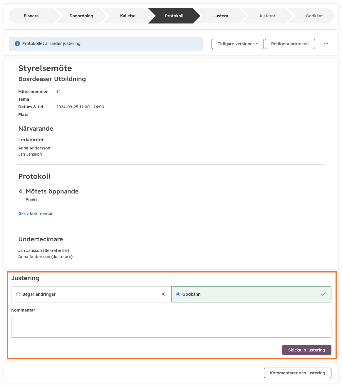Viewport: 342px width, 387px height.
Task: Expand the Tidigare versioner dropdown
Action: point(238,44)
